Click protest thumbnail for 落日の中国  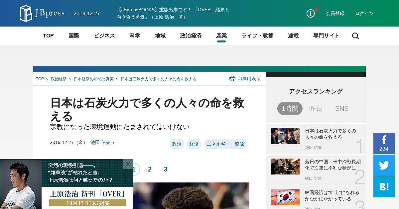285,167
